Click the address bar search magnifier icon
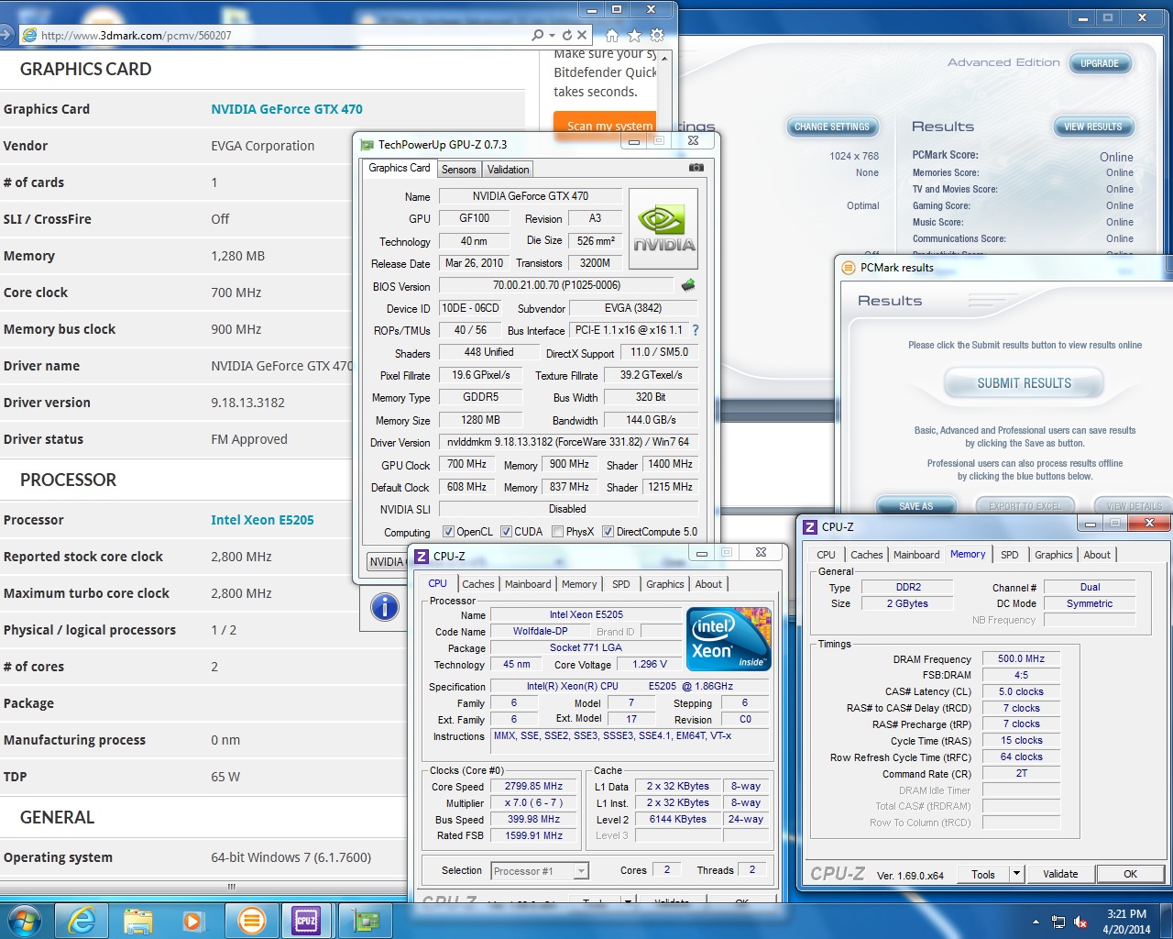The image size is (1173, 939). click(538, 35)
